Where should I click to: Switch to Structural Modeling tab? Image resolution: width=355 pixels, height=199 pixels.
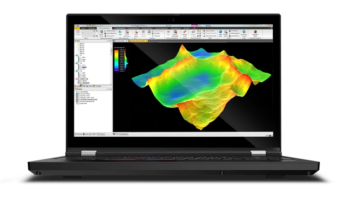tap(120, 28)
